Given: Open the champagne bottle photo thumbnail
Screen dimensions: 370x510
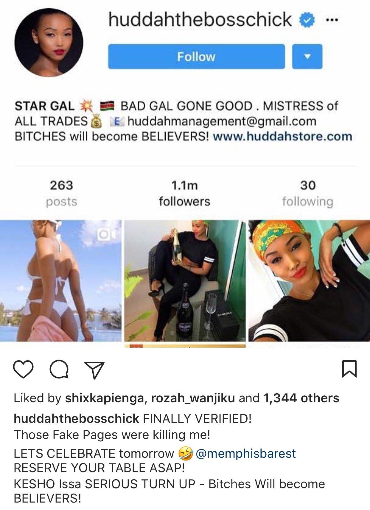Looking at the screenshot, I should pos(185,281).
